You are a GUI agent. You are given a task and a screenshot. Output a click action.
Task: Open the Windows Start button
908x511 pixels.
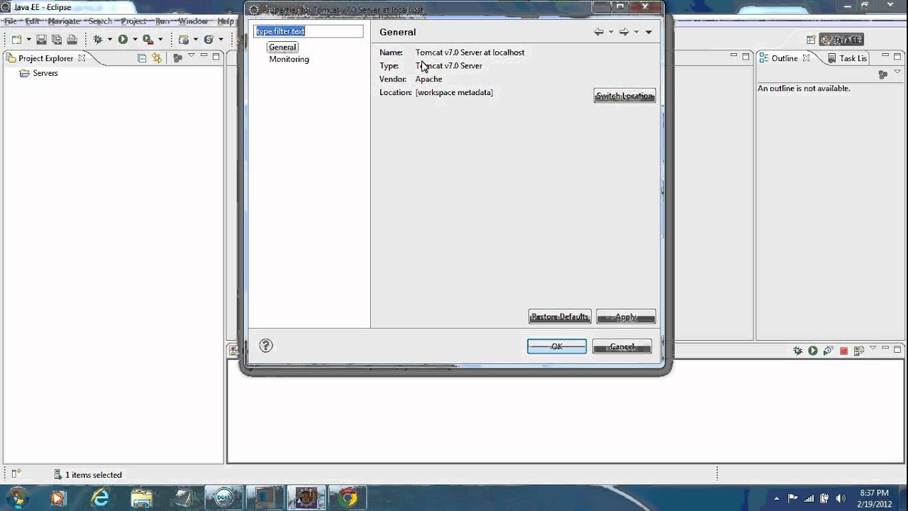(17, 498)
